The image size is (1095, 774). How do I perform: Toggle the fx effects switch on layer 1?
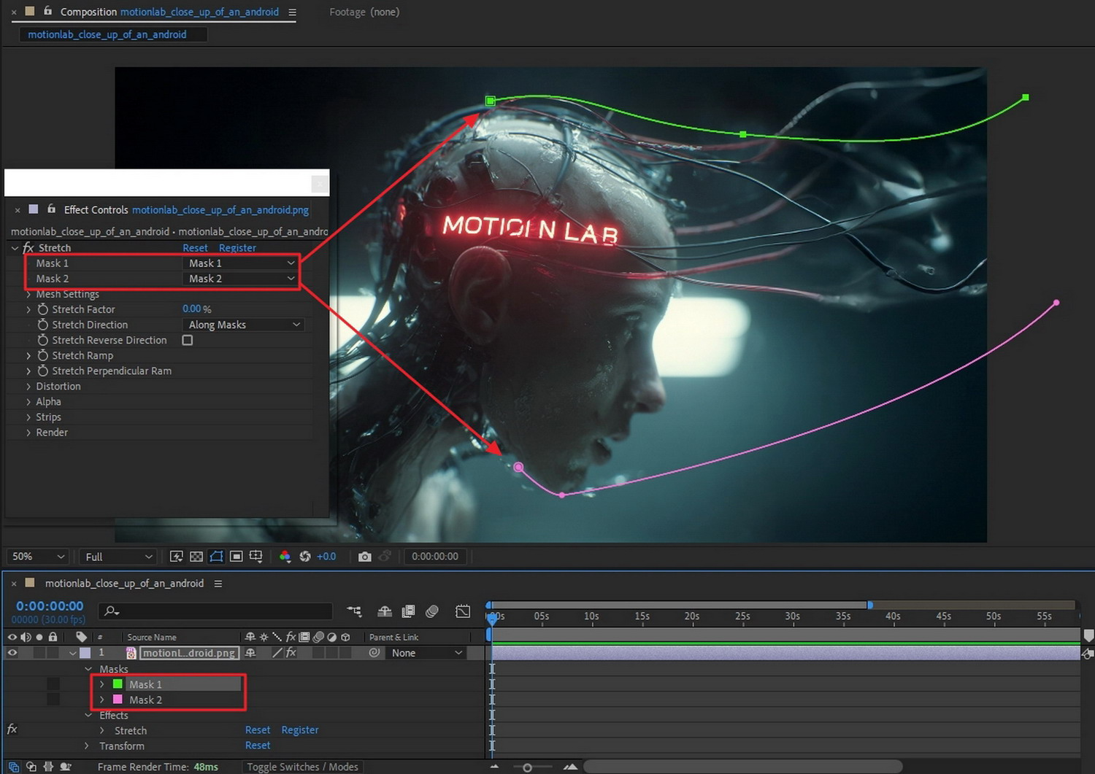pyautogui.click(x=291, y=653)
